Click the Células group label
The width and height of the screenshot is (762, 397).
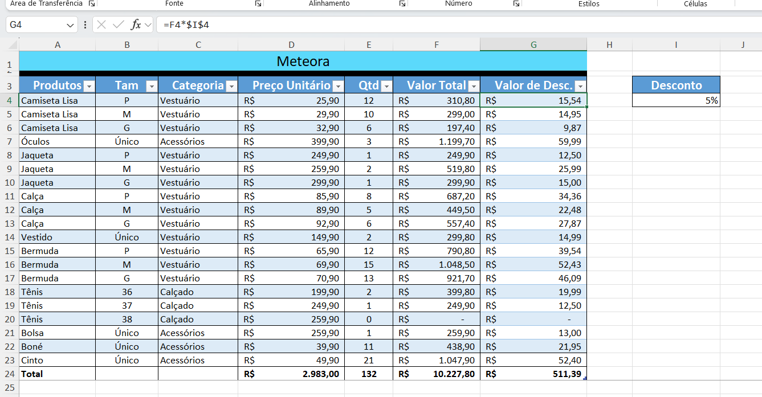pyautogui.click(x=695, y=3)
